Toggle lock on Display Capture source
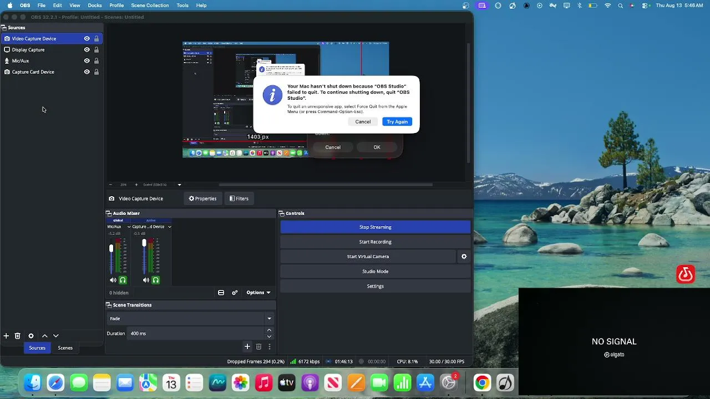Screen dimensions: 710x399 point(97,50)
